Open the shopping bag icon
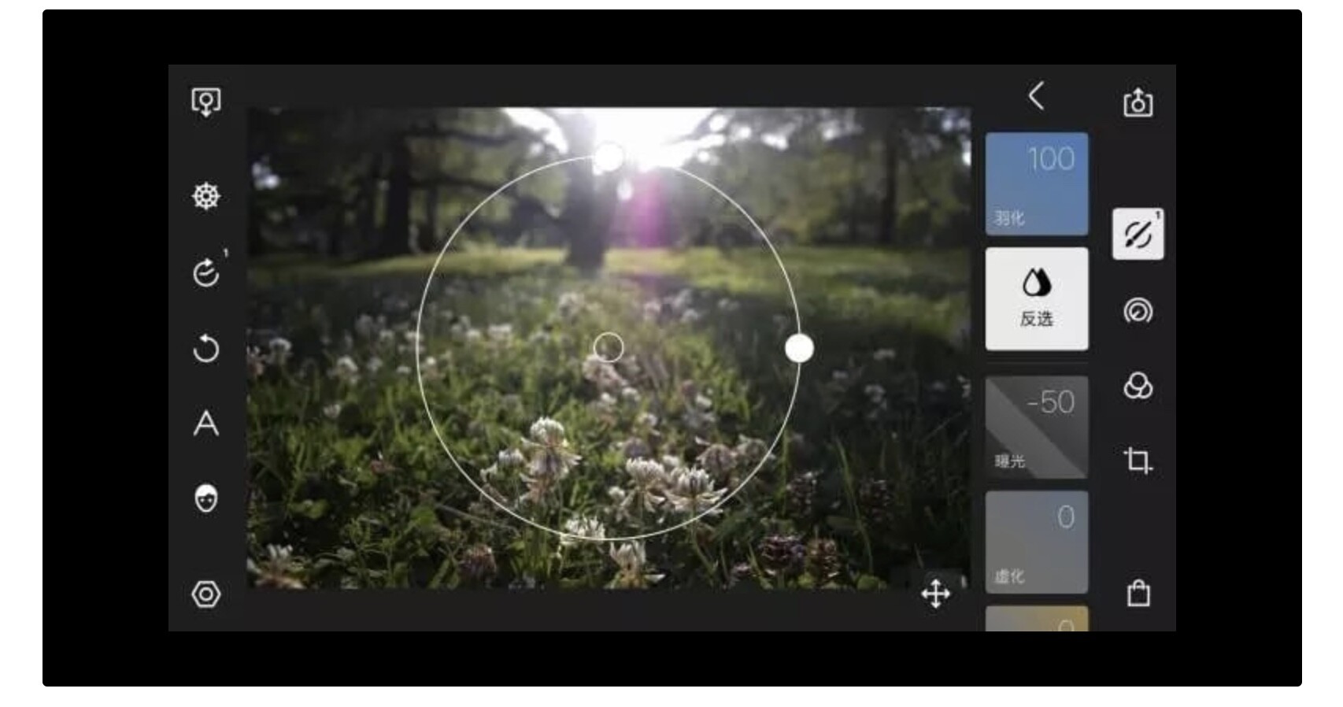The image size is (1343, 707). 1138,593
